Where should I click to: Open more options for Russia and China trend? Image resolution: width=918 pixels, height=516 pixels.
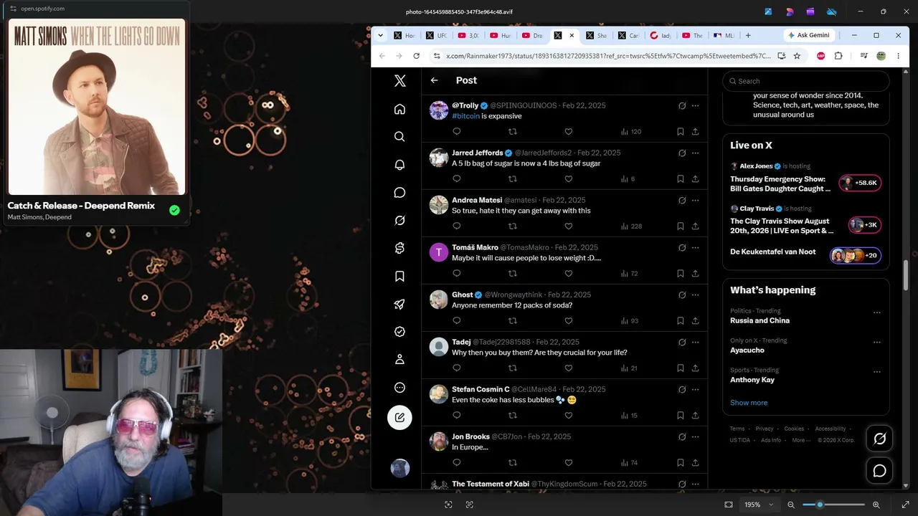coord(876,313)
